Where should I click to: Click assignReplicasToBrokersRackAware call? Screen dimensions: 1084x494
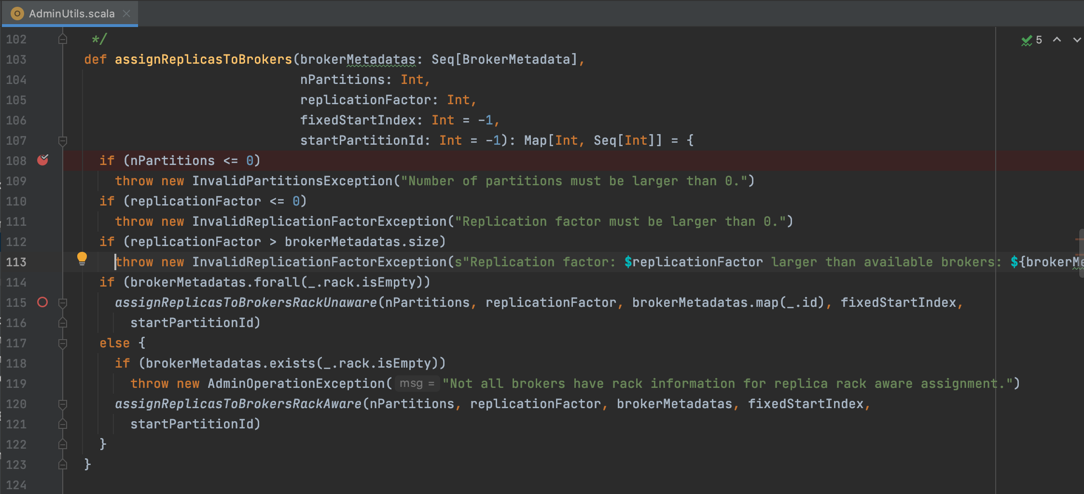coord(238,404)
